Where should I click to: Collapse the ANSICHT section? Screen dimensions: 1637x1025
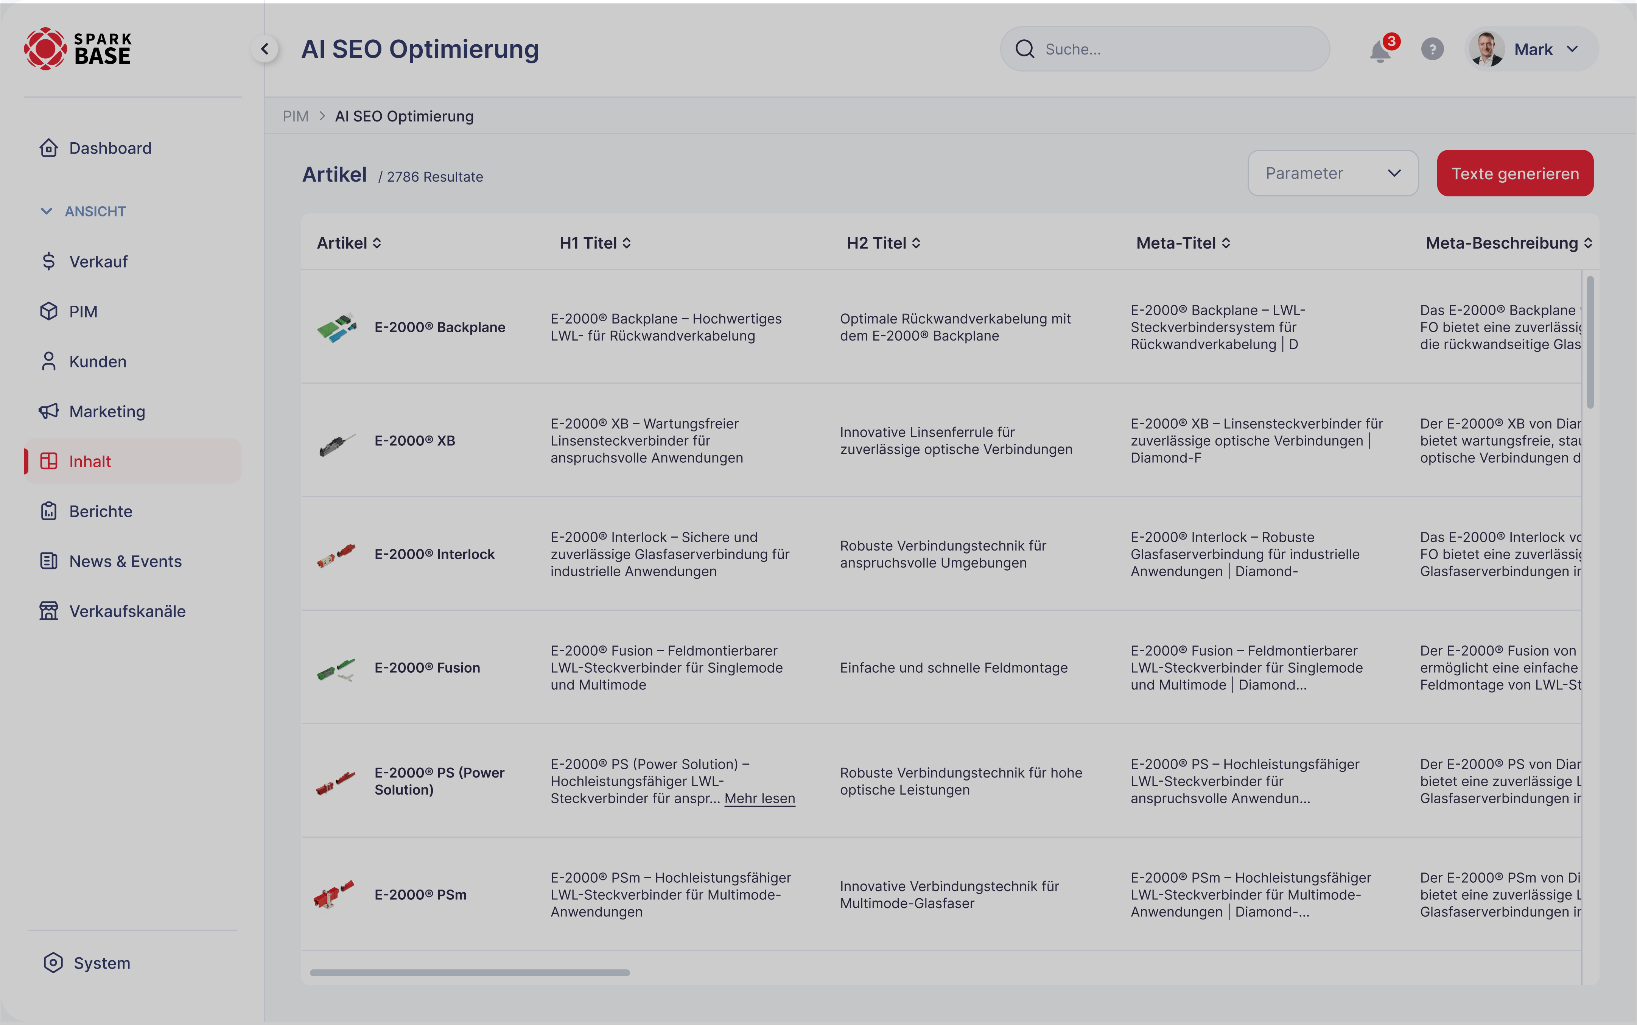83,212
